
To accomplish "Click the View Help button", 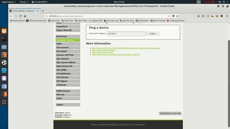I will (x=176, y=113).
